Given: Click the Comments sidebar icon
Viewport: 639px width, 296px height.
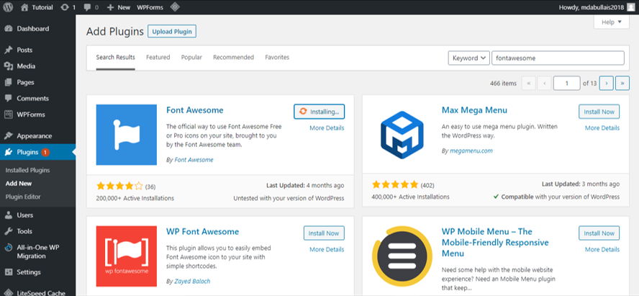Looking at the screenshot, I should (9, 98).
